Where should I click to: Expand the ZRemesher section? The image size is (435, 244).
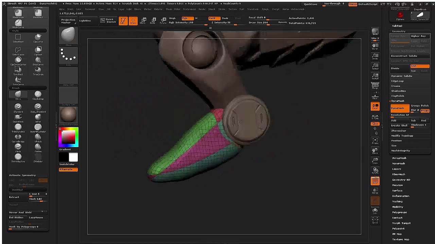(398, 130)
